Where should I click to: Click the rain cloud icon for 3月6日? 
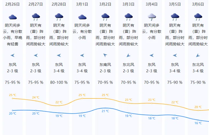tap(198, 17)
